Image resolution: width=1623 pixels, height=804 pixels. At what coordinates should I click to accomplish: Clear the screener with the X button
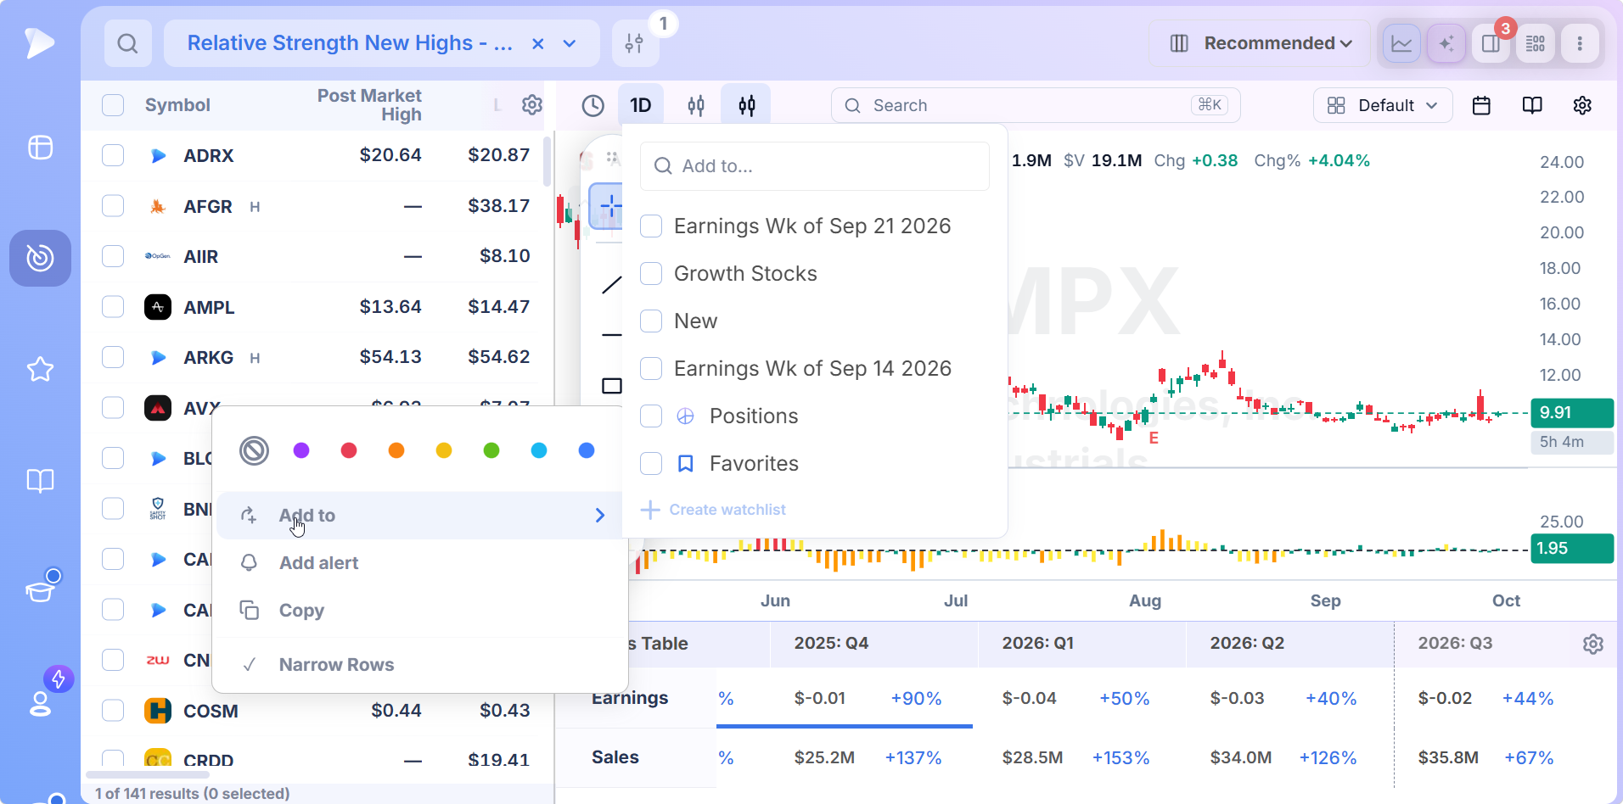coord(537,43)
